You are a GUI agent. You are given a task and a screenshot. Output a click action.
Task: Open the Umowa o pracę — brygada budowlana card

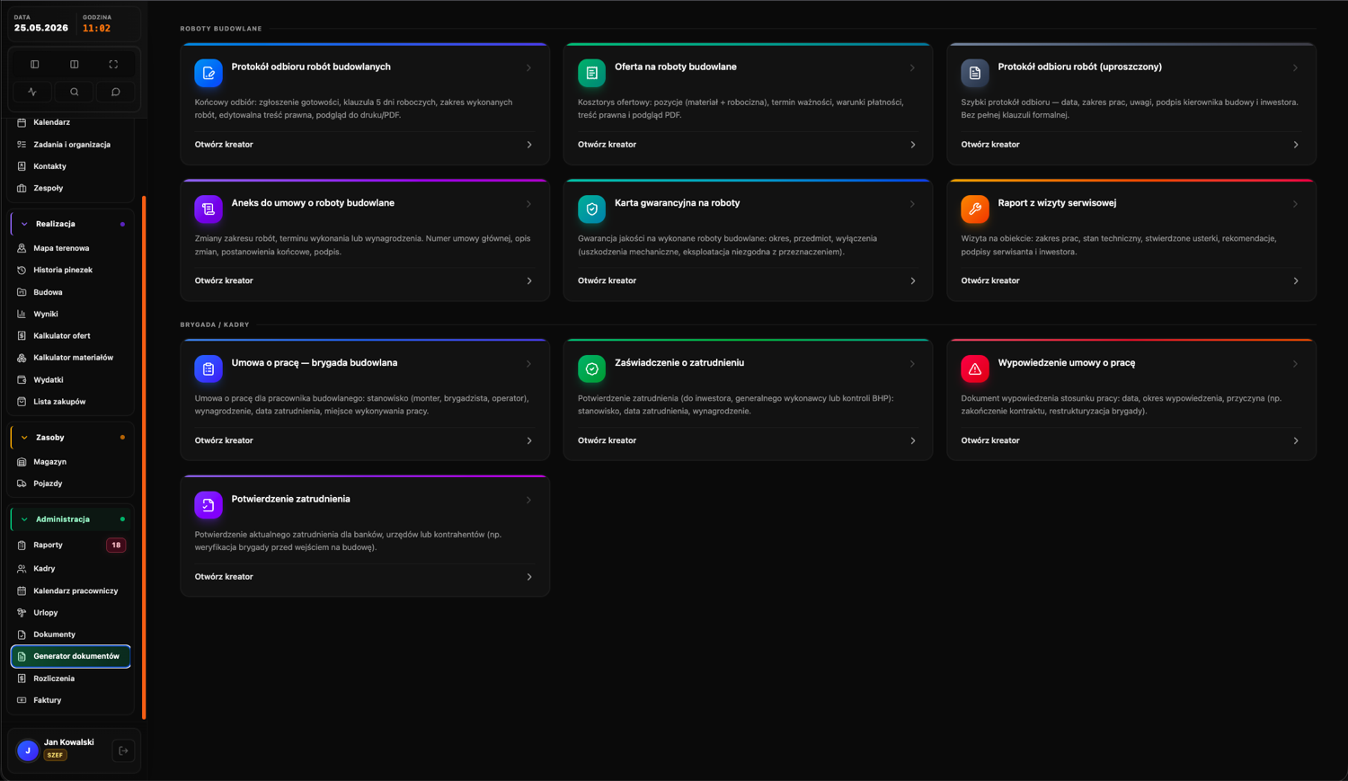(x=365, y=400)
